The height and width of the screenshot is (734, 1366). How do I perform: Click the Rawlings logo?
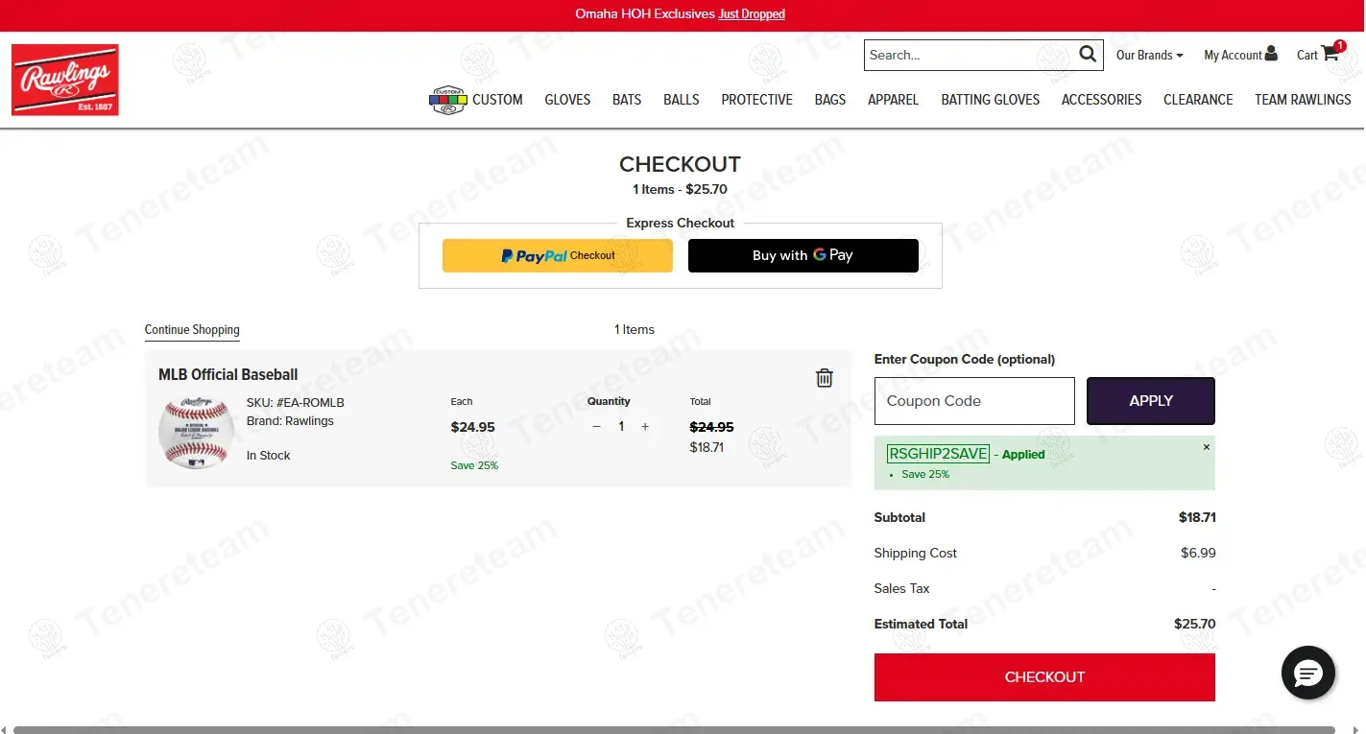[65, 80]
